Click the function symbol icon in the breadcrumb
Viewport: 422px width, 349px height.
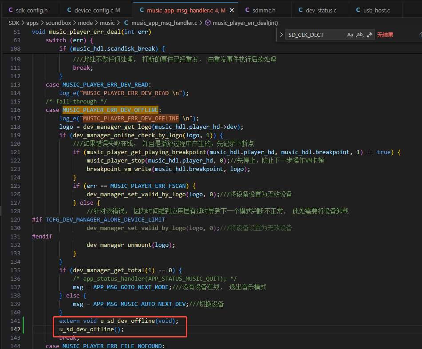[208, 23]
